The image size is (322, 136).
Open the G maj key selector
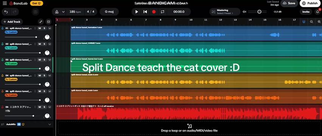[x=109, y=12]
